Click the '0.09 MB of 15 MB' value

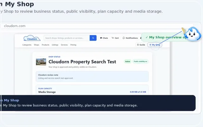138,92
